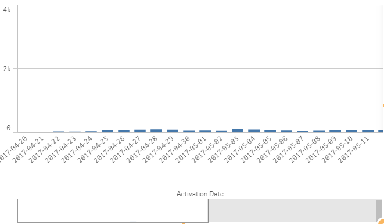Screen dimensions: 384x224
Task: Click the 2017-04-22 axis label
Action: [x=44, y=150]
